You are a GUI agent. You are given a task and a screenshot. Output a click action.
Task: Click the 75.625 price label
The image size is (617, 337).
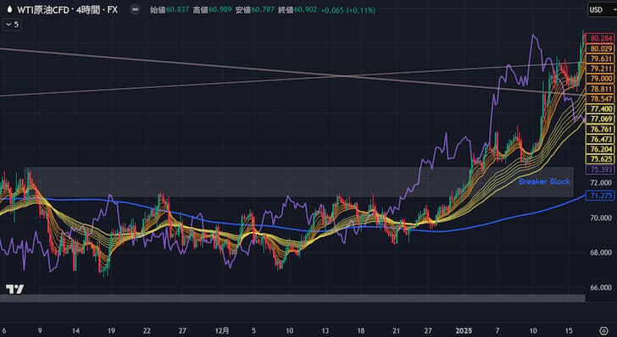tap(600, 159)
